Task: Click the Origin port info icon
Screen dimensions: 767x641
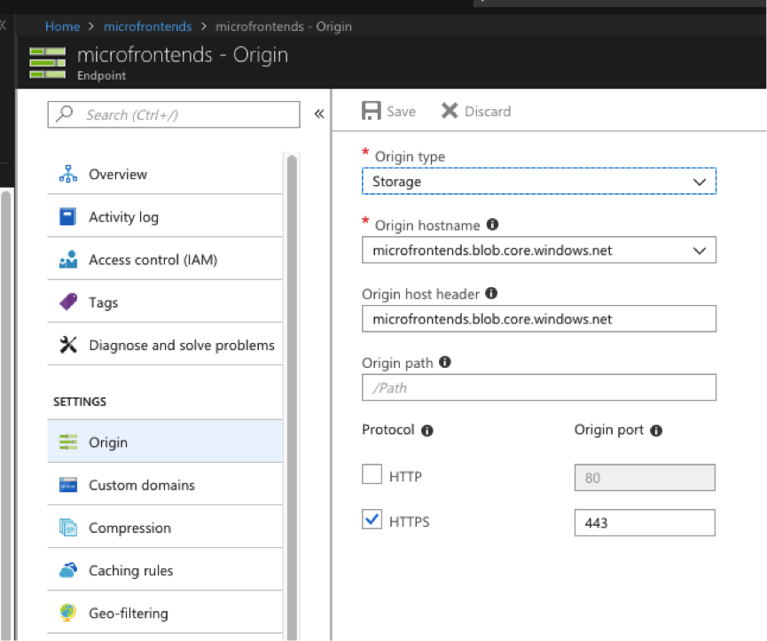Action: tap(656, 430)
